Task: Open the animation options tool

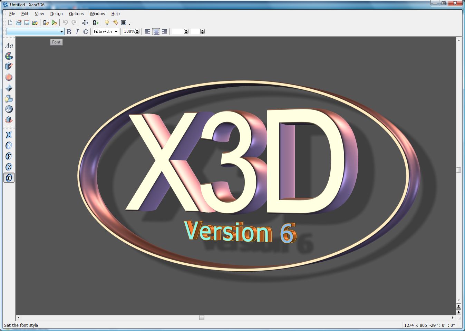Action: (9, 120)
